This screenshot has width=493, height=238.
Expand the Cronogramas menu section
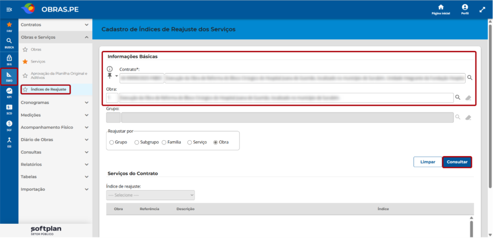[x=55, y=102]
